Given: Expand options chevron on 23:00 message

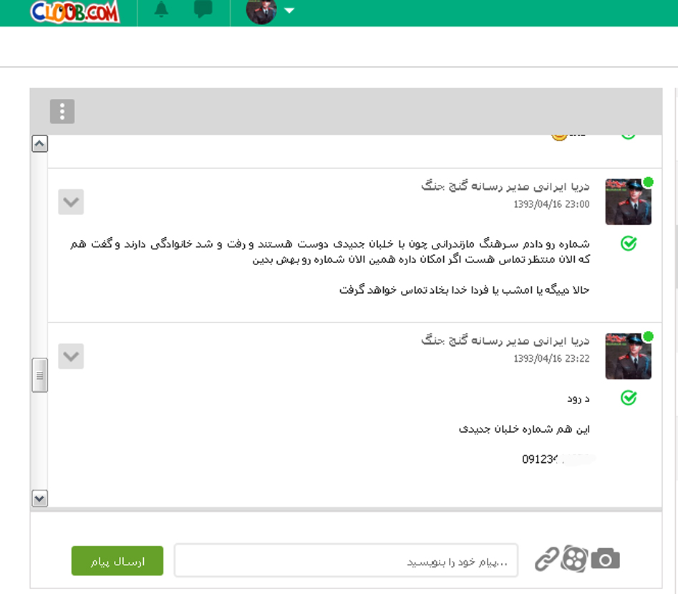Looking at the screenshot, I should (71, 201).
